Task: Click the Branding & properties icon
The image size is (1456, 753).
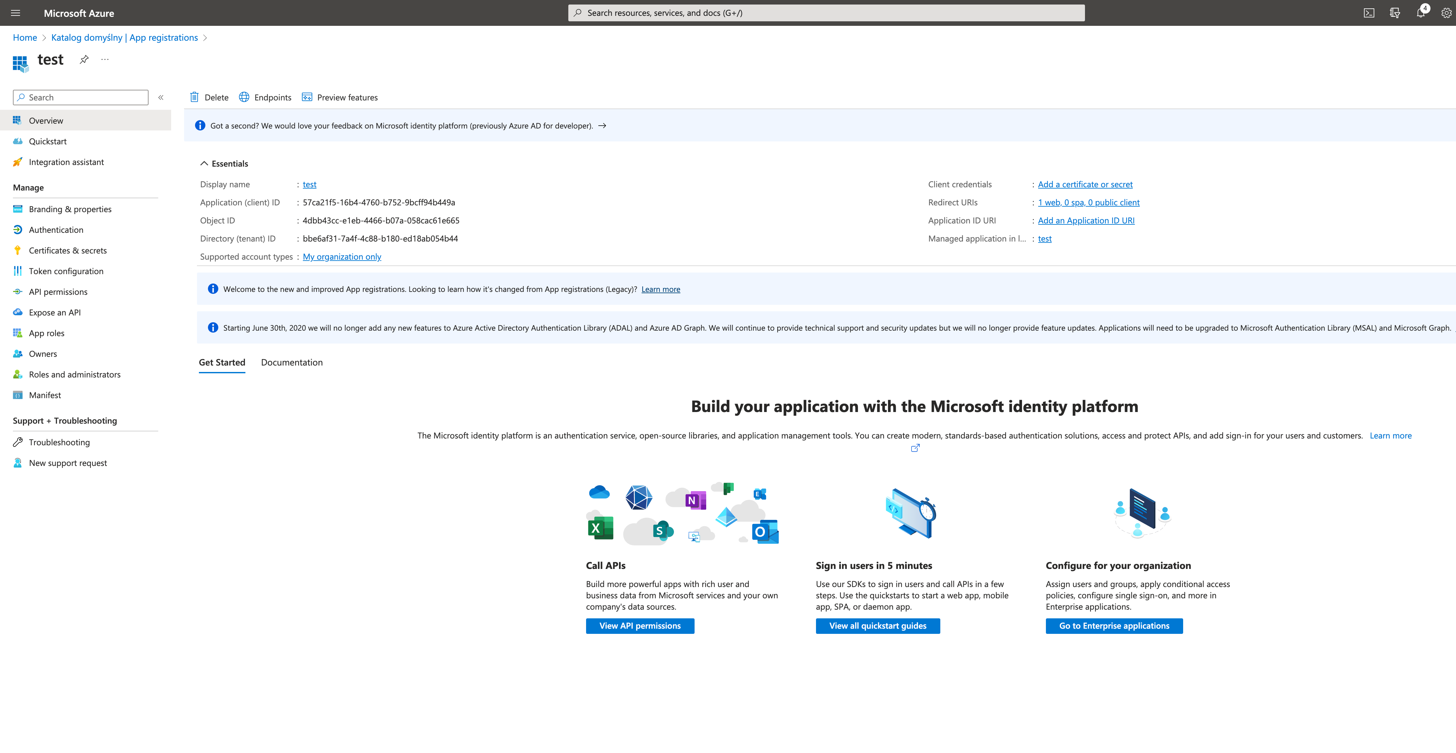Action: coord(18,209)
